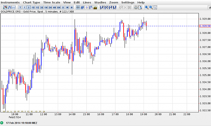Open print preview icon
Viewport: 211px width, 126px height.
(x=140, y=7)
